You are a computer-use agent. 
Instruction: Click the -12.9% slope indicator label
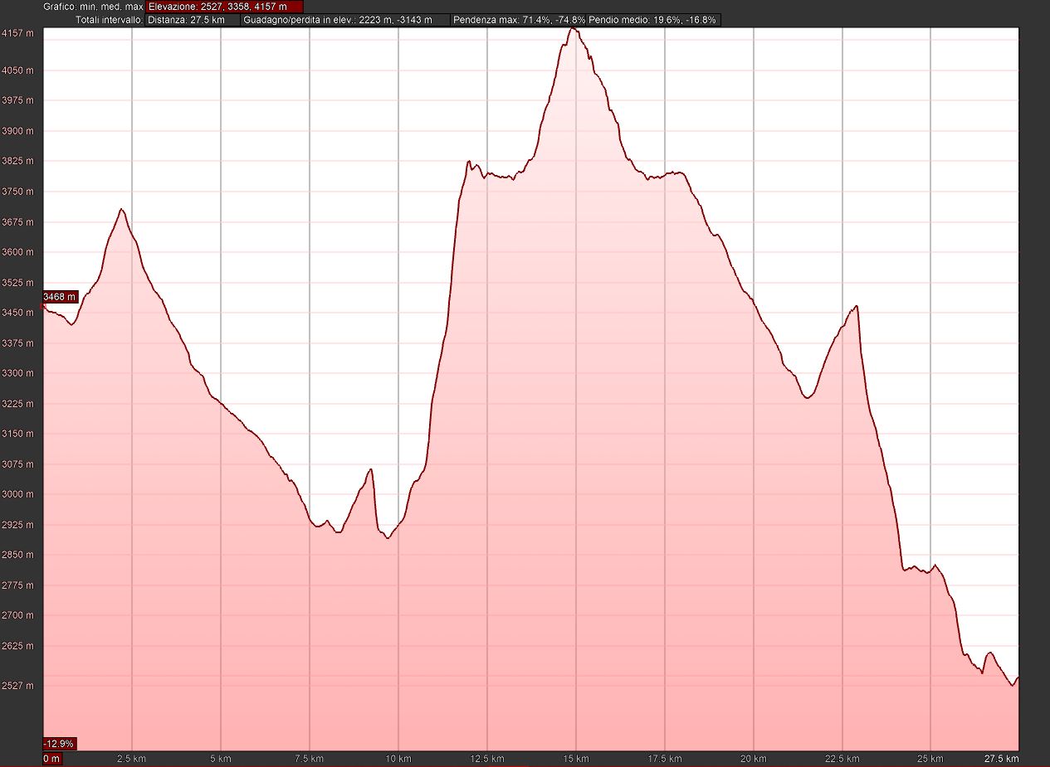tap(60, 744)
